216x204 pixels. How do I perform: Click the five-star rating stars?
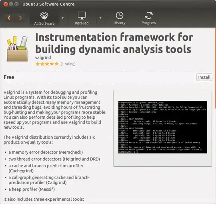click(47, 64)
